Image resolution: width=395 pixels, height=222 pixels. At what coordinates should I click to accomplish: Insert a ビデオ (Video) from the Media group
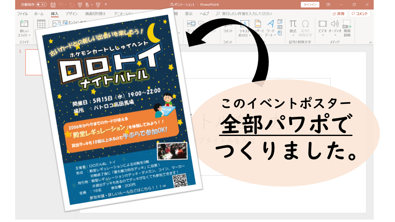[322, 25]
